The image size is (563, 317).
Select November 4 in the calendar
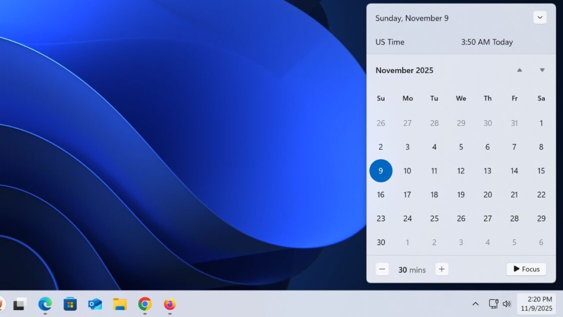click(434, 147)
